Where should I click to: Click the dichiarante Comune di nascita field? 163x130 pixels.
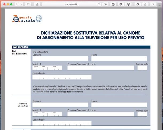pos(101,68)
